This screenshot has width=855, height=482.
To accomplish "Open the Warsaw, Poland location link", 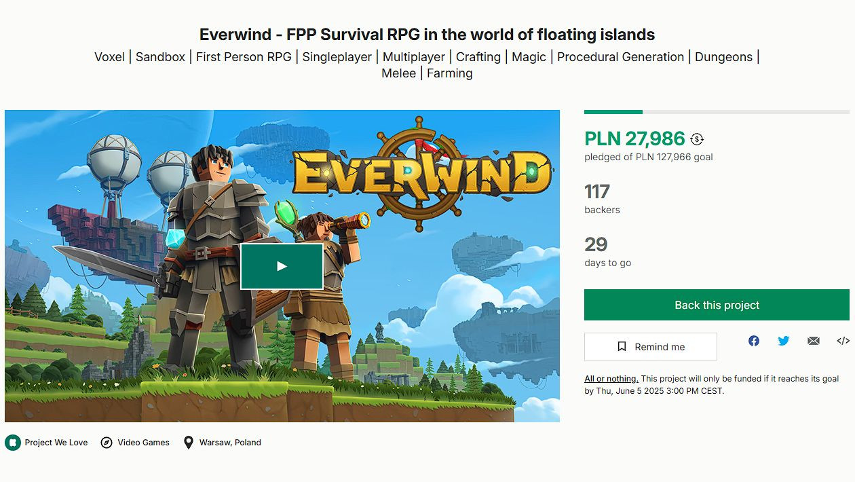I will [x=230, y=443].
